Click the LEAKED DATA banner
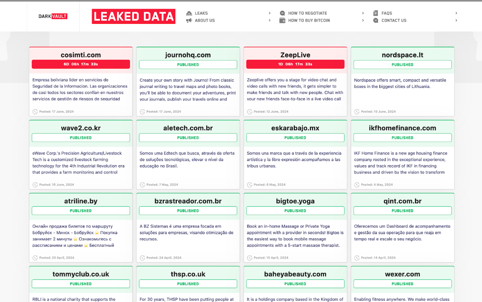 coord(133,16)
